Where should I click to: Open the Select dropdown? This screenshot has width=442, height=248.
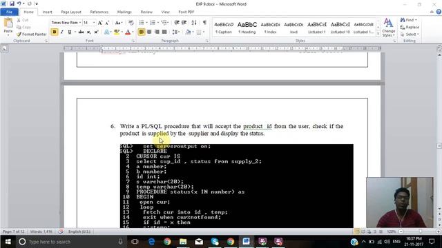pyautogui.click(x=410, y=34)
